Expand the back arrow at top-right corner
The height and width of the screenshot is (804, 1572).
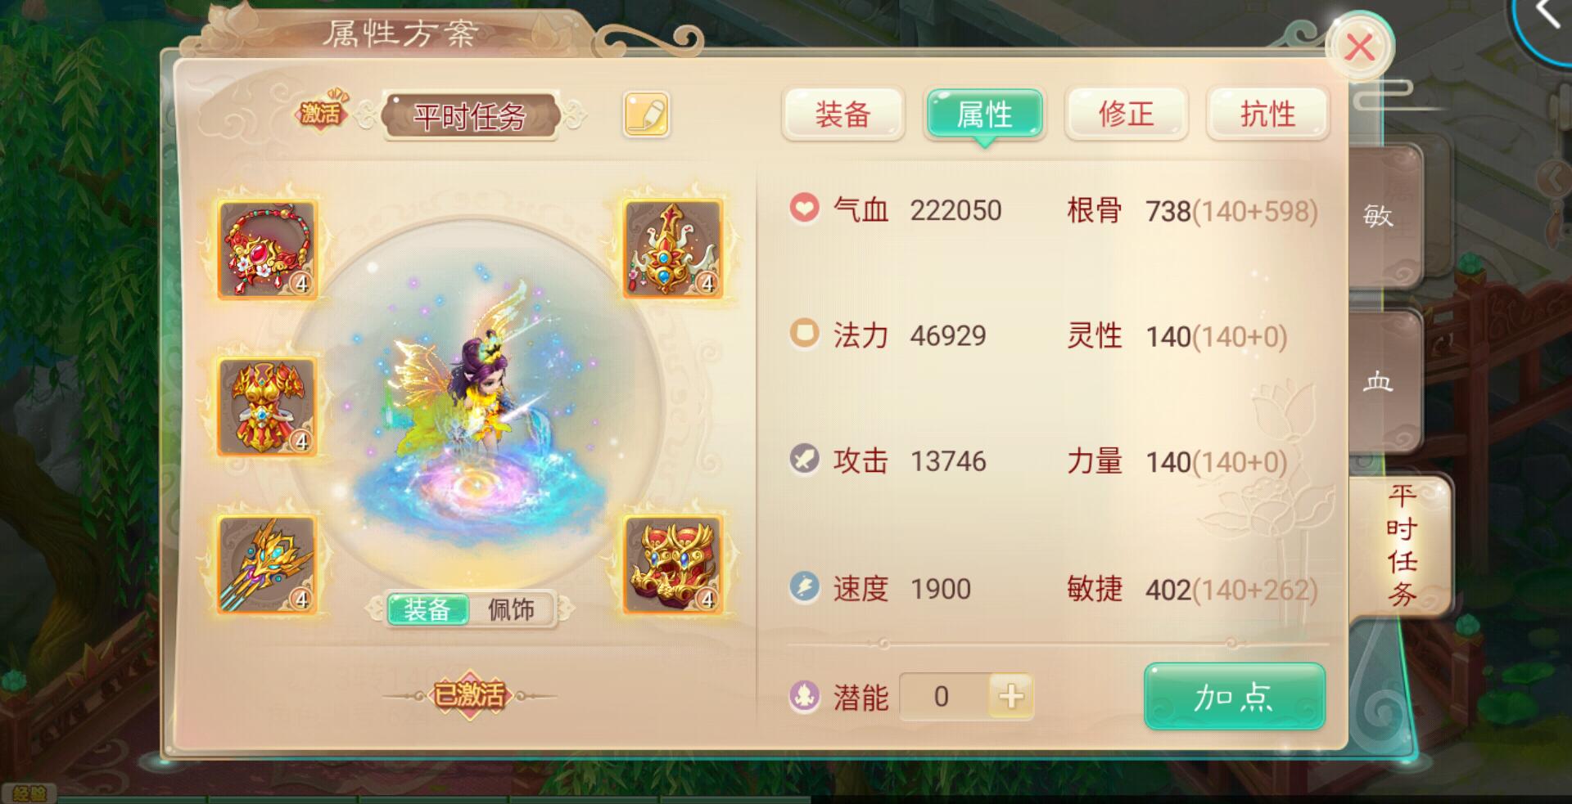click(x=1546, y=15)
